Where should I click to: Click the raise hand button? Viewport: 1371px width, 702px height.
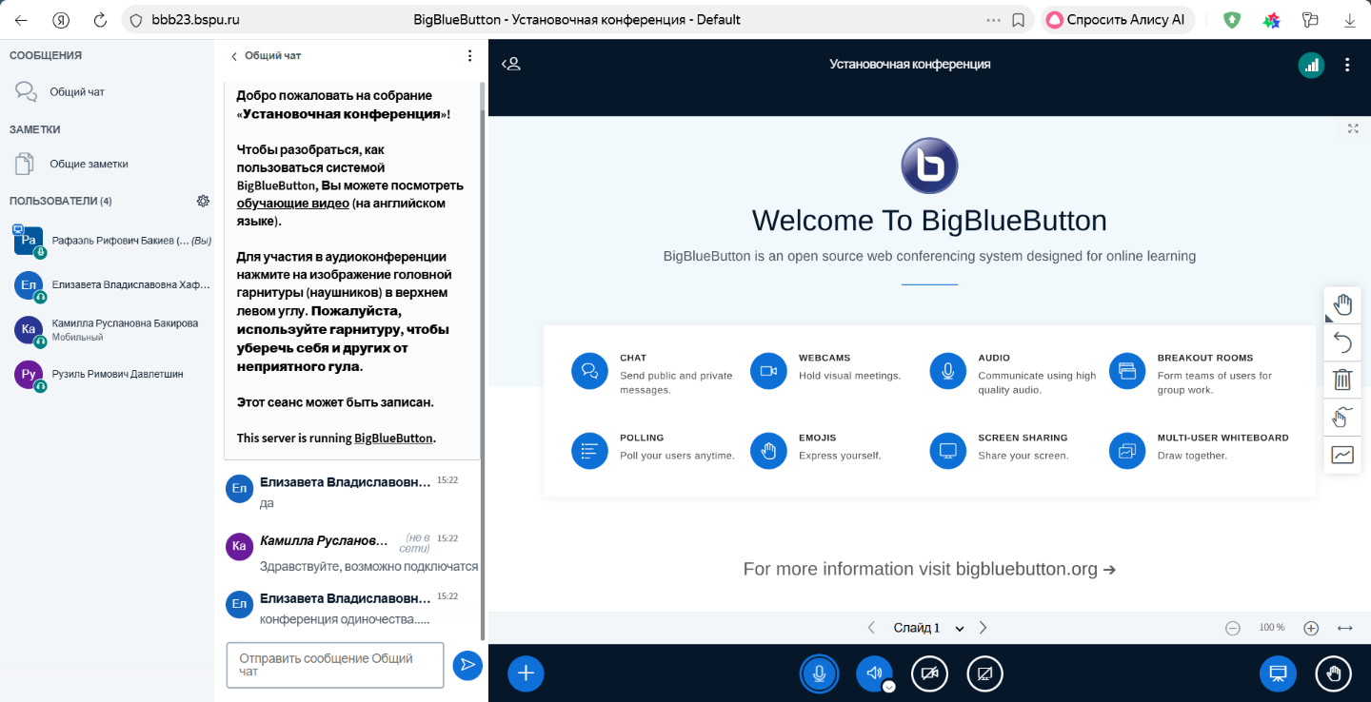(1333, 673)
